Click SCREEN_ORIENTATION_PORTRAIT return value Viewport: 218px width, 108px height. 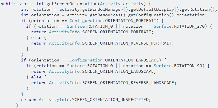[x=117, y=32]
